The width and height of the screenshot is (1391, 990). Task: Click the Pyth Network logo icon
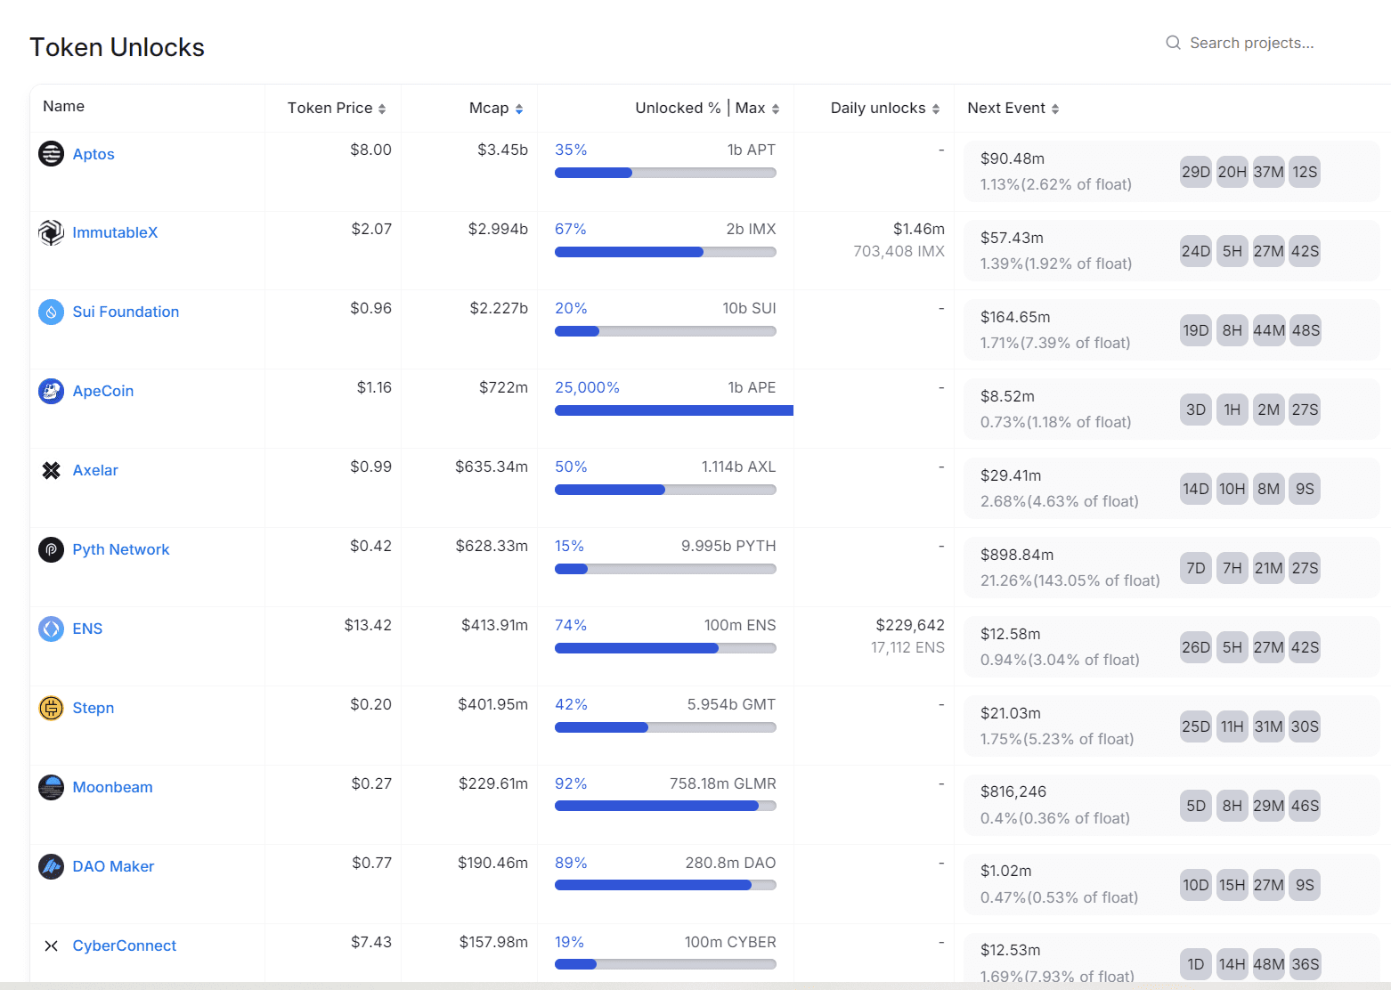click(x=51, y=549)
